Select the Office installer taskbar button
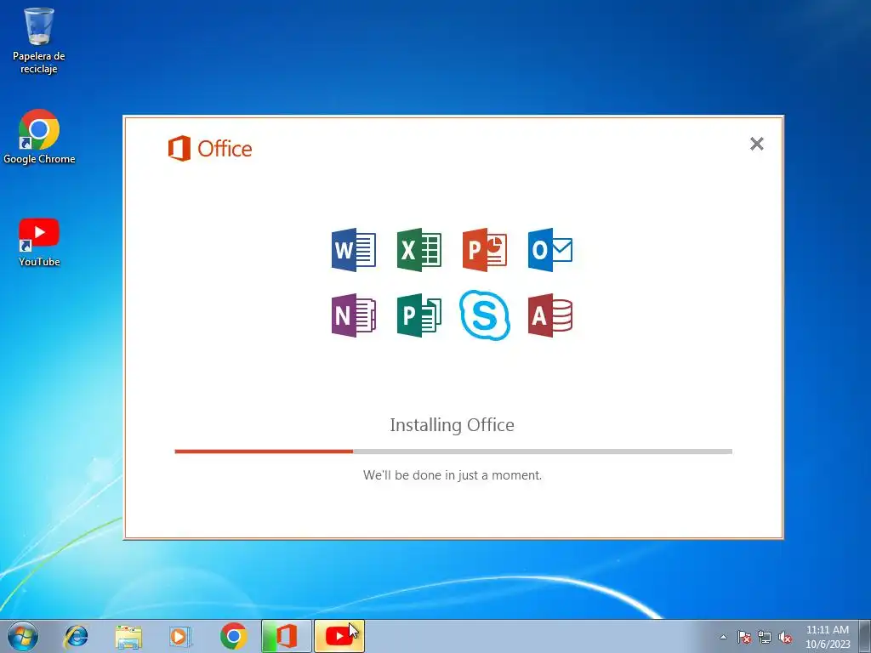The image size is (871, 653). (x=287, y=636)
